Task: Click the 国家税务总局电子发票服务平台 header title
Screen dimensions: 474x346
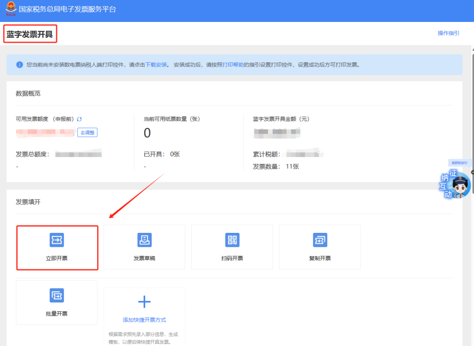Action: pyautogui.click(x=68, y=9)
